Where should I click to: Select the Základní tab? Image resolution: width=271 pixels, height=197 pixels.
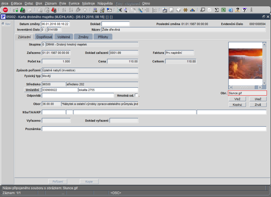click(x=24, y=37)
